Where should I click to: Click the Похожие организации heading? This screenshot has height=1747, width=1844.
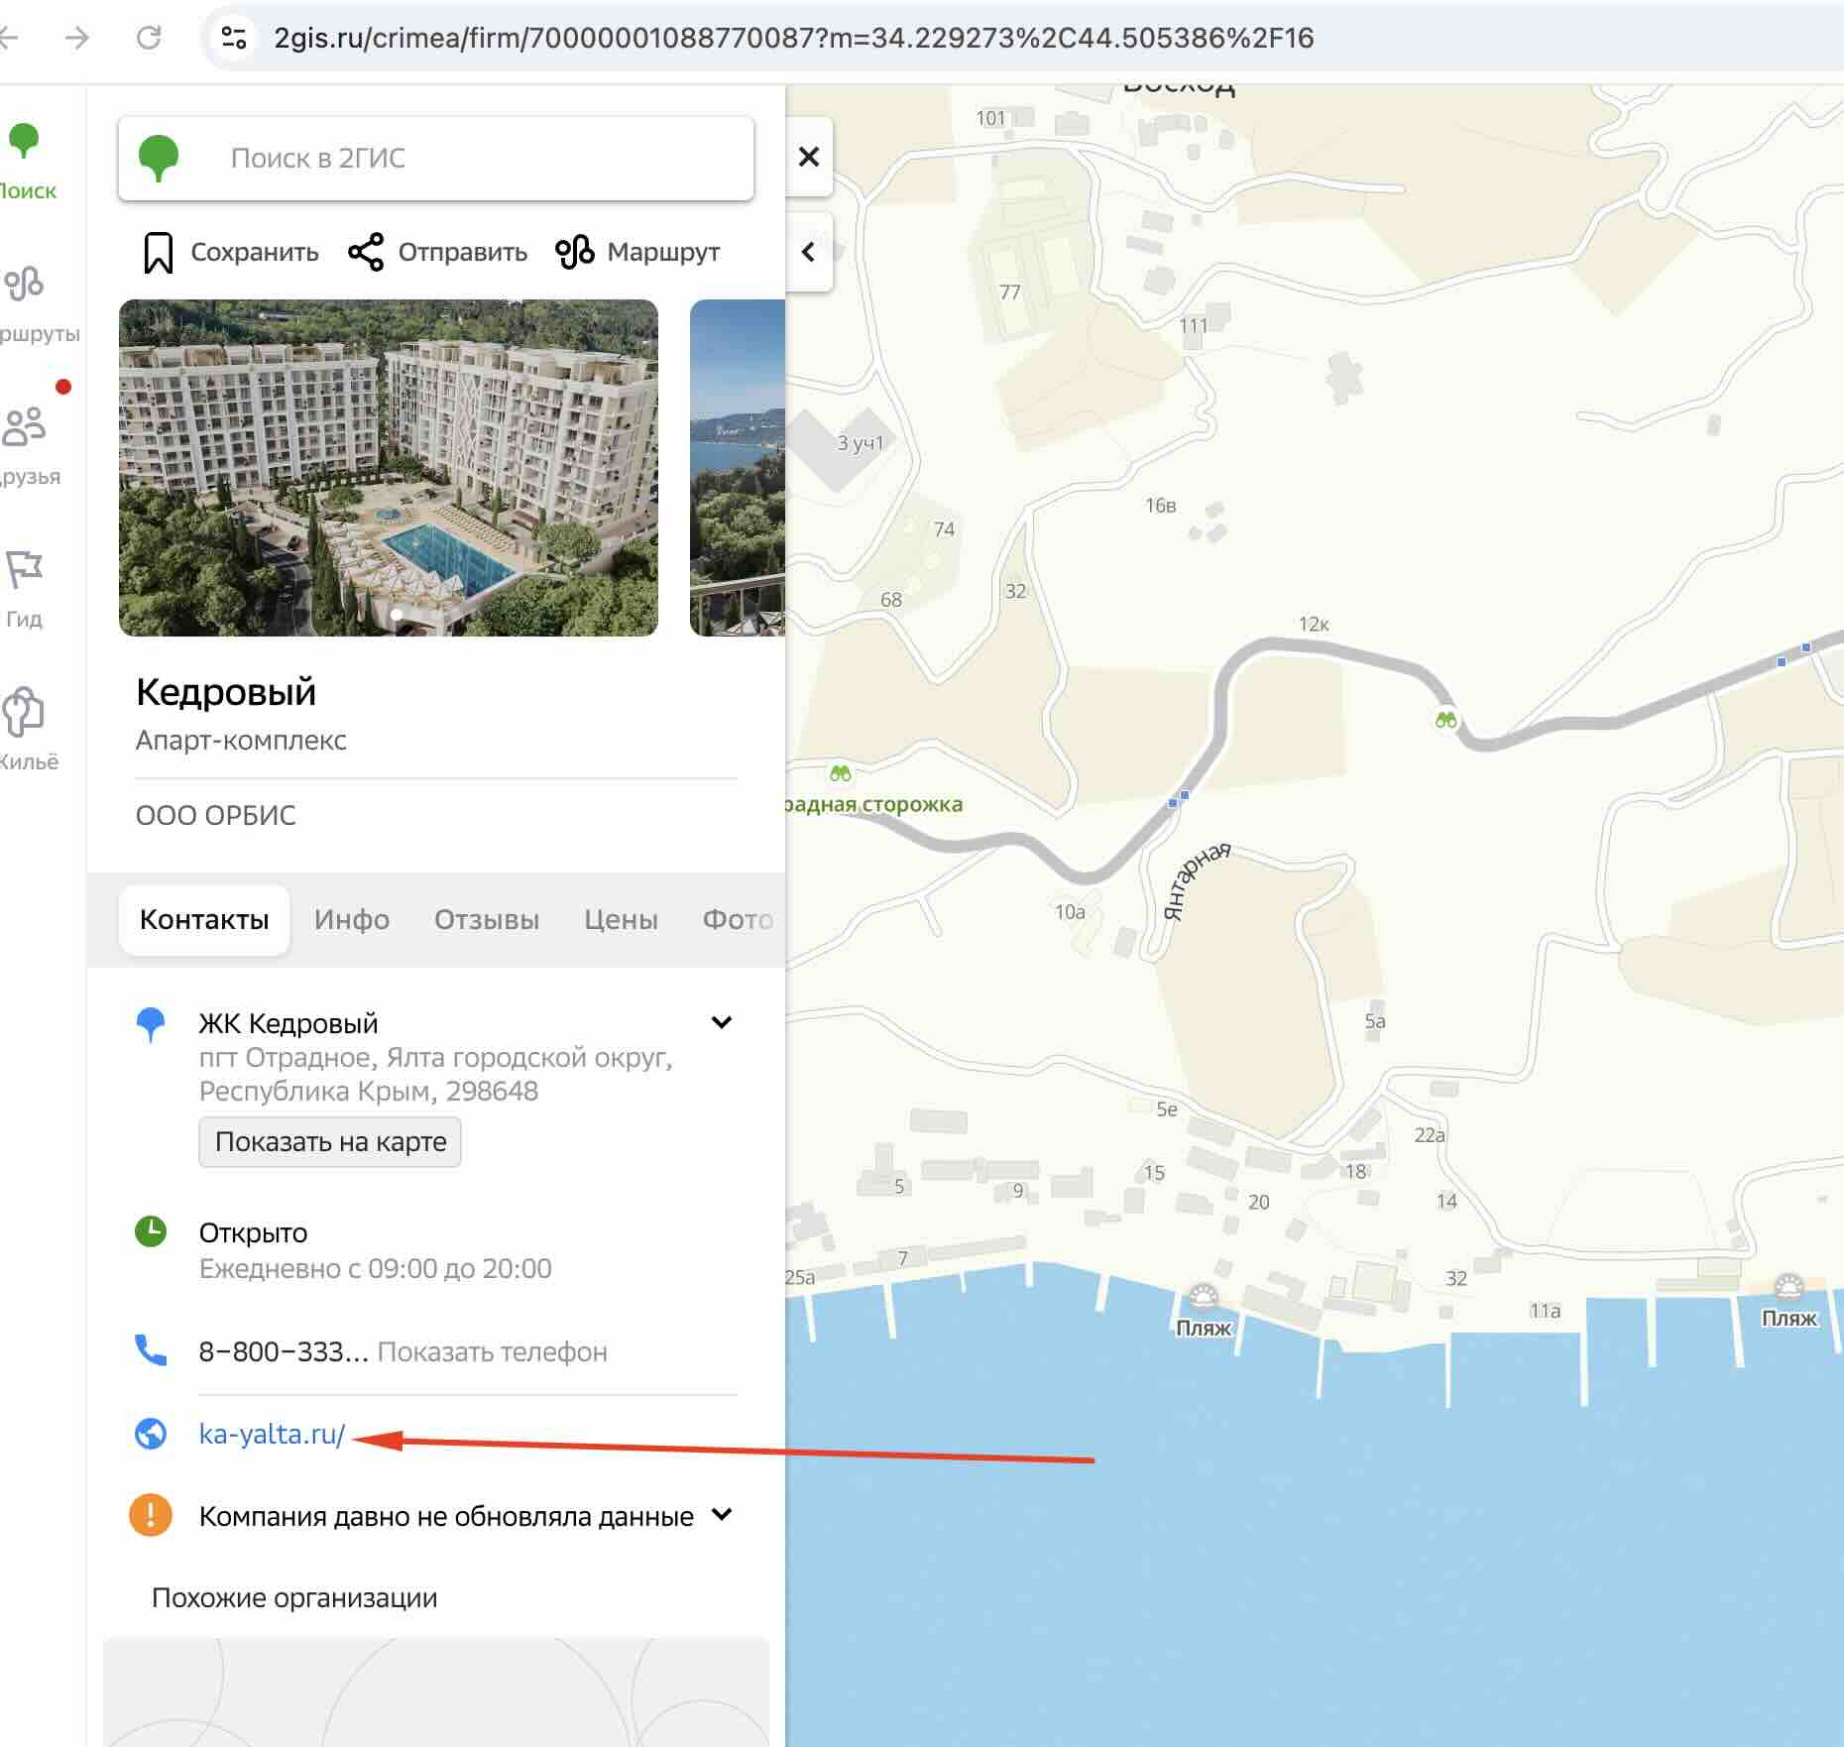[x=294, y=1598]
